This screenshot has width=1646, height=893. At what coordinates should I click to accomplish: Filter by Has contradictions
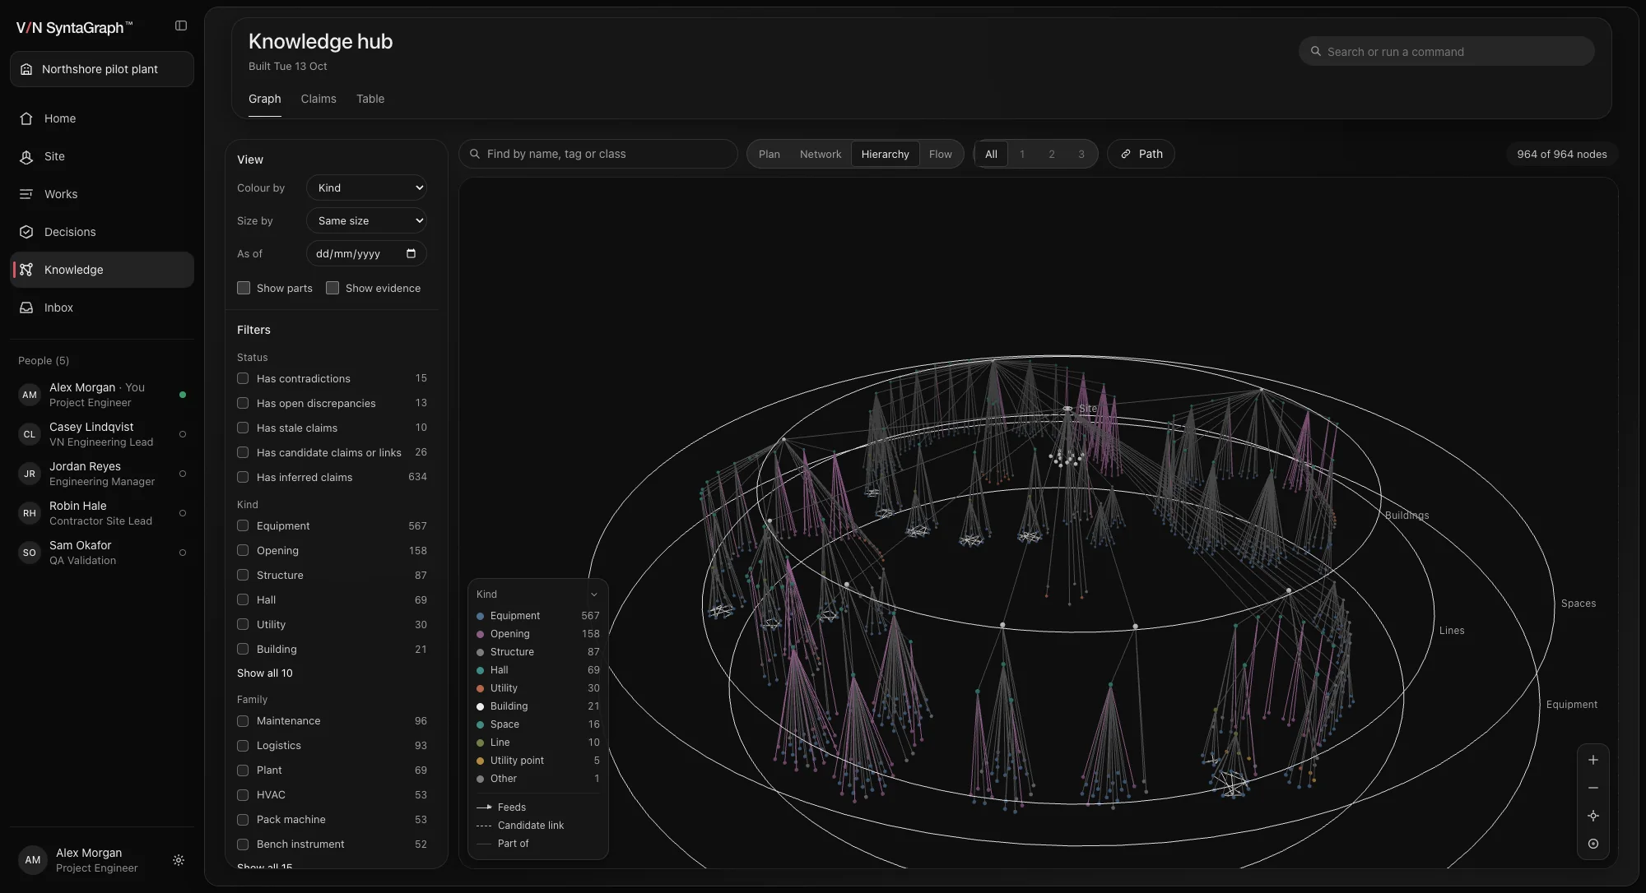coord(243,378)
